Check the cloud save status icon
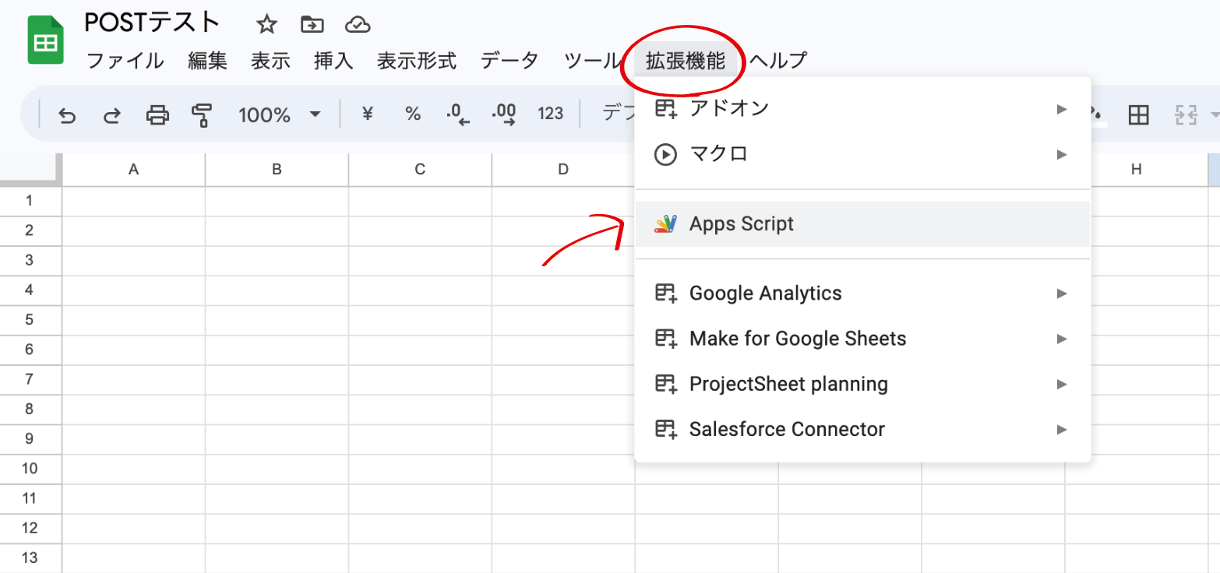Image resolution: width=1220 pixels, height=573 pixels. (x=357, y=25)
